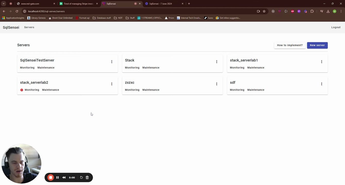Viewport: 345px width, 185px height.
Task: Open the sdf server kebab menu
Action: [322, 84]
